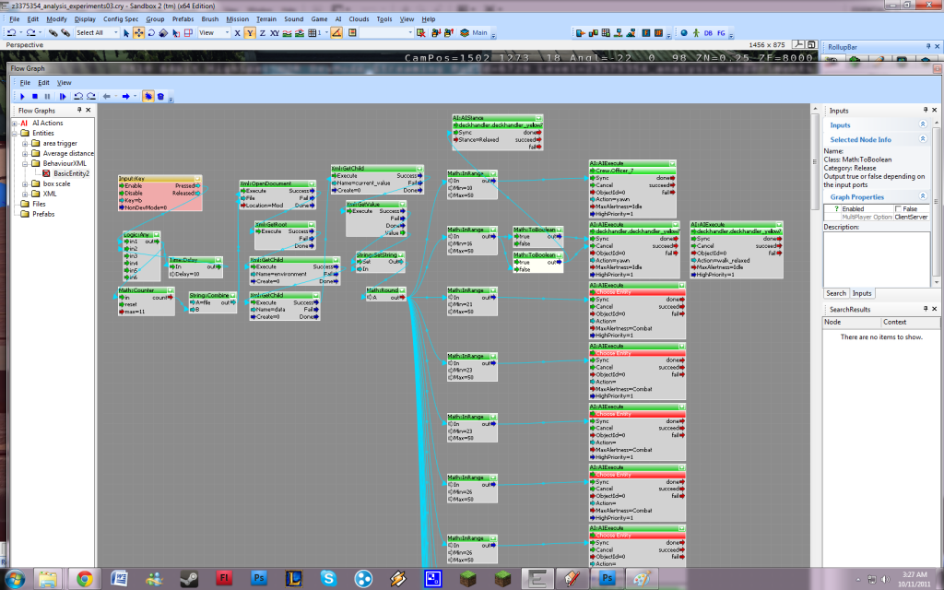Click the Rotate tool icon
The width and height of the screenshot is (944, 590).
coord(151,33)
